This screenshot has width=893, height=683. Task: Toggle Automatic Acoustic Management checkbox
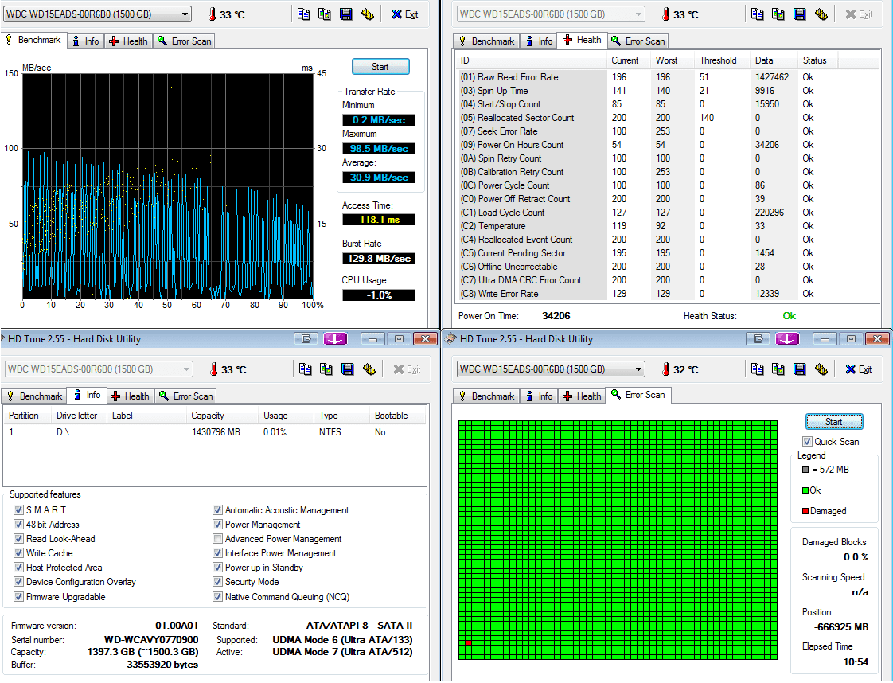(x=217, y=509)
